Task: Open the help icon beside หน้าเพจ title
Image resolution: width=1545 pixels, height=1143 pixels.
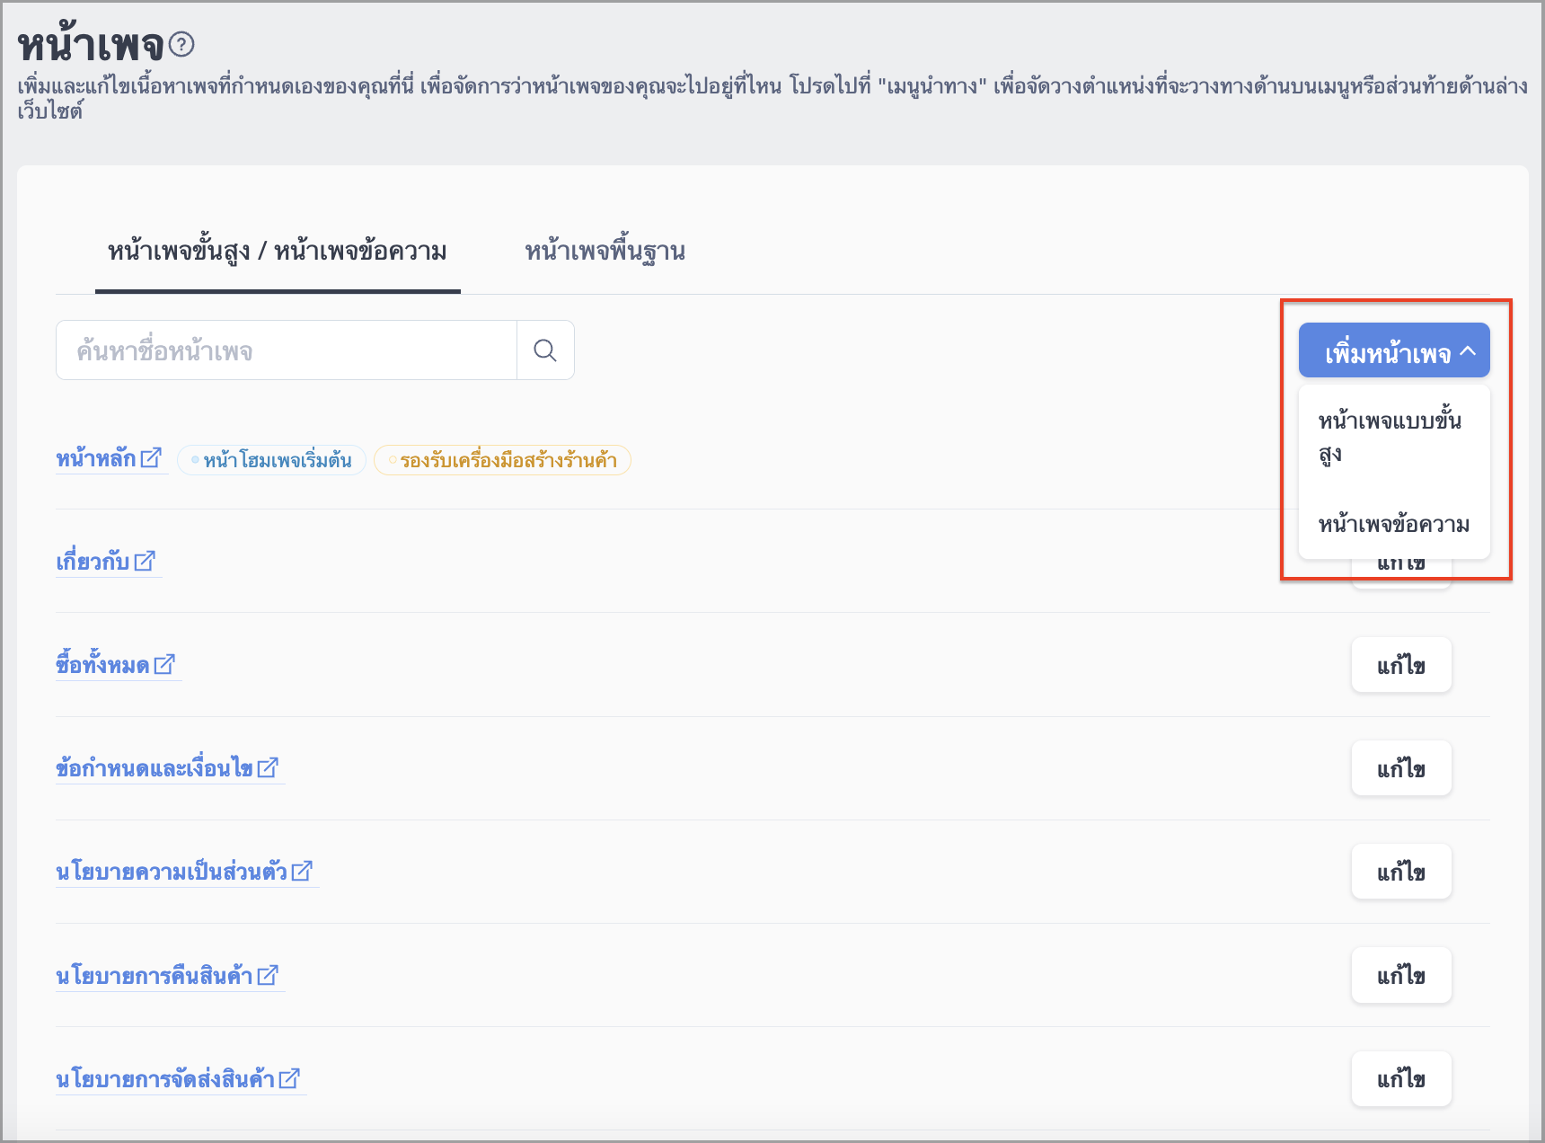Action: (x=181, y=44)
